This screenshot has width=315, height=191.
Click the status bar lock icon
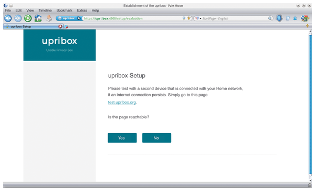310,185
